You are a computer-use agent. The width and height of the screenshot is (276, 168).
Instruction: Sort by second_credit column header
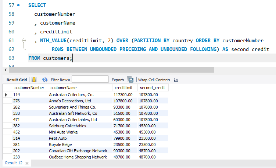click(153, 88)
